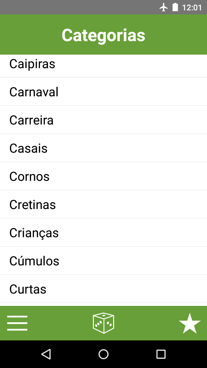207x368 pixels.
Task: Tap the battery status icon
Action: point(175,7)
